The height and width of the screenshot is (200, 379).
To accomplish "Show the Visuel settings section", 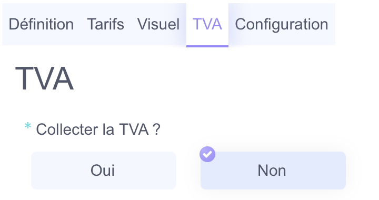I will click(x=158, y=24).
